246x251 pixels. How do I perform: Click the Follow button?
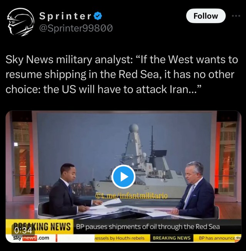206,16
